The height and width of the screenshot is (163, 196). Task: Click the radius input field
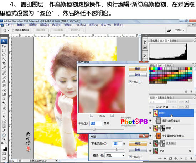[96, 123]
